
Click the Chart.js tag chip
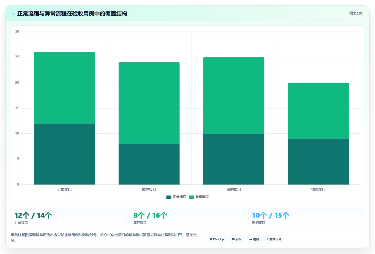click(217, 239)
